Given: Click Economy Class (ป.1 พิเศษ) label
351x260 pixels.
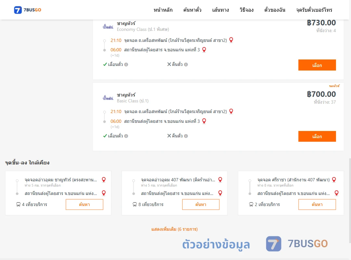Looking at the screenshot, I should coord(143,29).
